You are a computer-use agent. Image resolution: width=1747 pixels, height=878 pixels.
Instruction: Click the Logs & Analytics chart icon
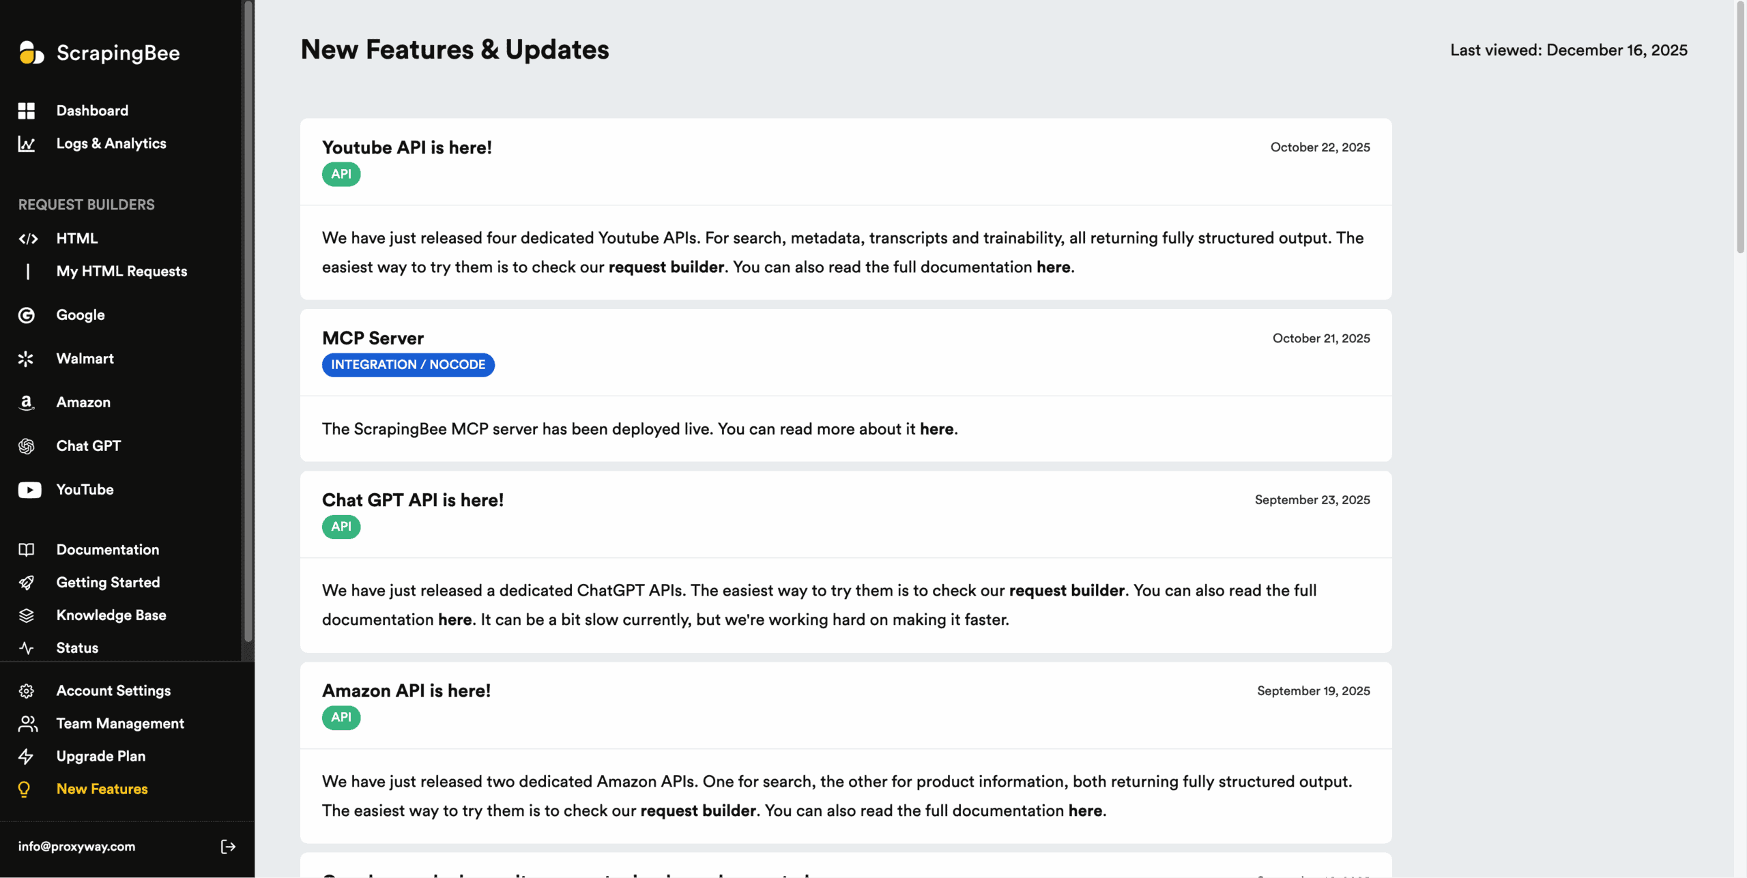coord(26,144)
